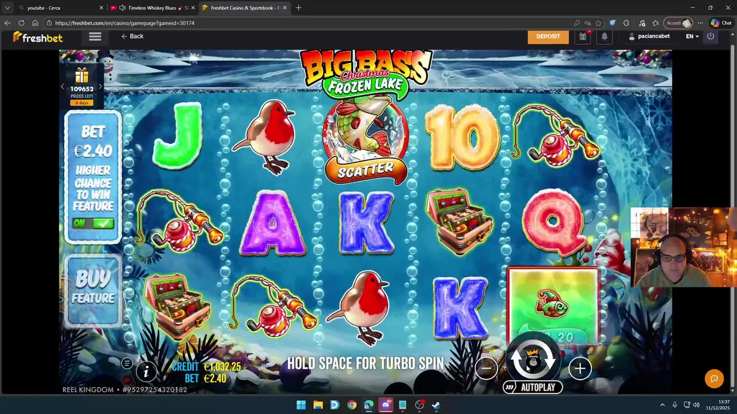
Task: Open the system volume control
Action: pos(696,405)
